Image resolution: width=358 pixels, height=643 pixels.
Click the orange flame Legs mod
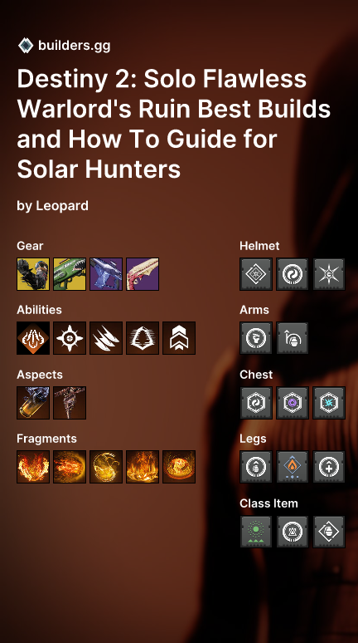coord(293,467)
